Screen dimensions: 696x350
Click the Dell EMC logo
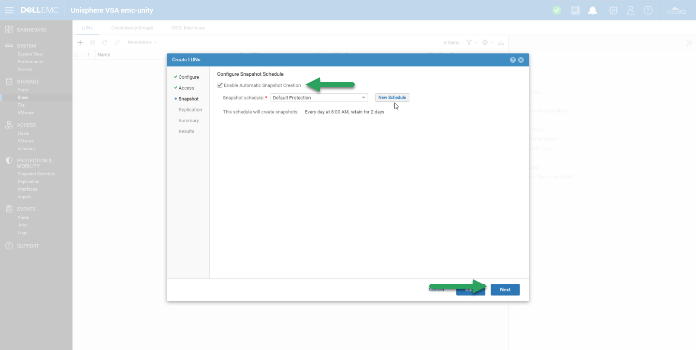40,10
